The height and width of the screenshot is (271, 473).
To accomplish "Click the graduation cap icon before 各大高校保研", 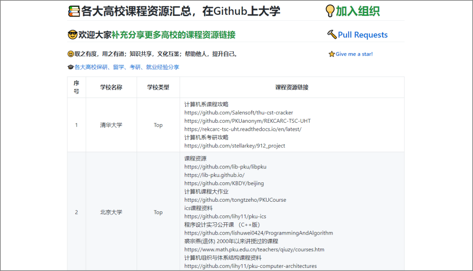I will tap(70, 67).
